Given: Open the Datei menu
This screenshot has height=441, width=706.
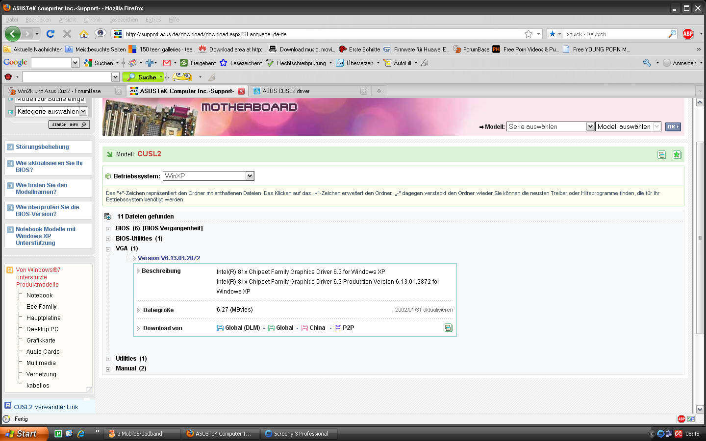Looking at the screenshot, I should coord(12,20).
